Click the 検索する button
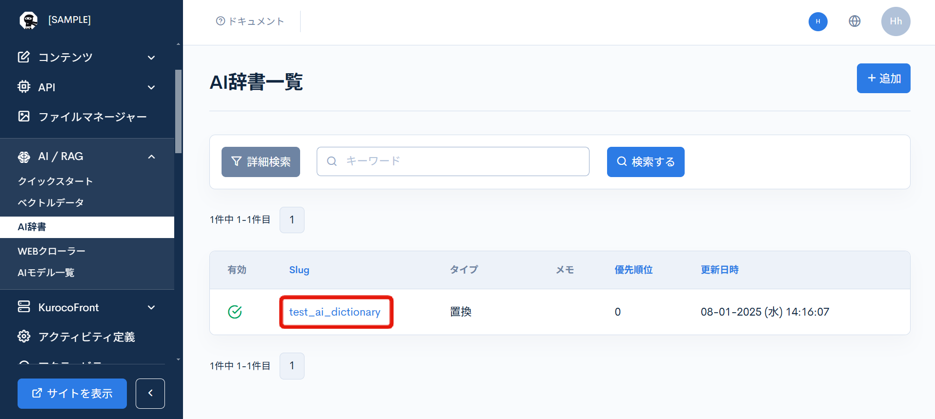The width and height of the screenshot is (935, 419). tap(646, 162)
